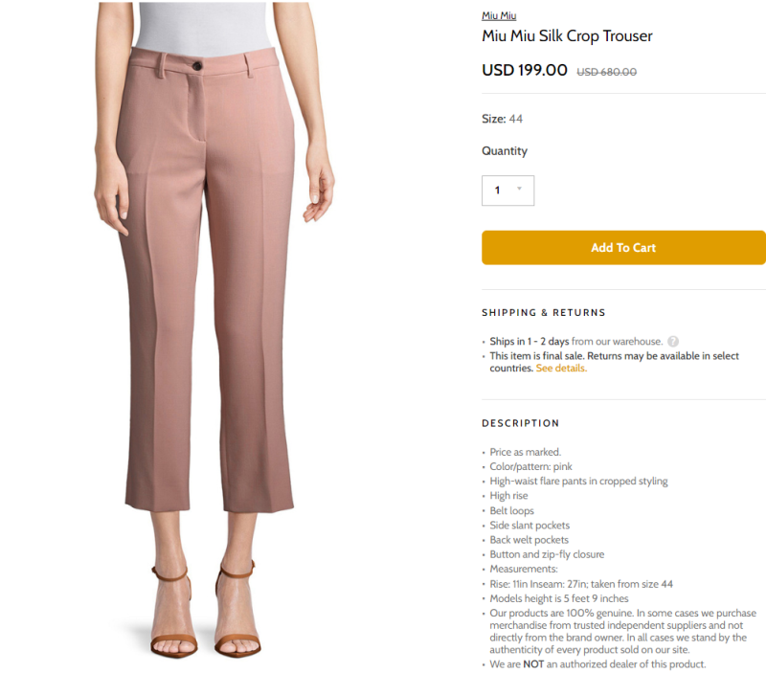Image resolution: width=766 pixels, height=673 pixels.
Task: Select the Size: 44 label
Action: pos(502,119)
